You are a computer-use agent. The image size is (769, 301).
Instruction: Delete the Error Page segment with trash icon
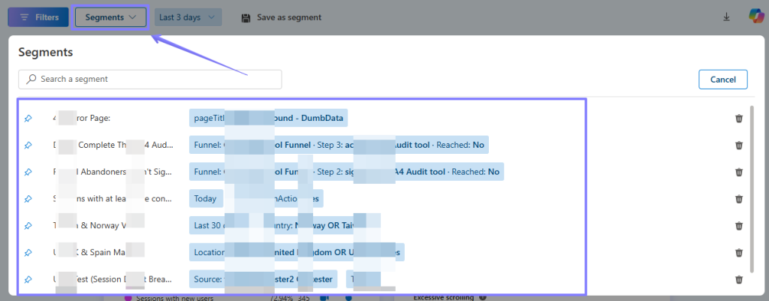[x=739, y=119]
